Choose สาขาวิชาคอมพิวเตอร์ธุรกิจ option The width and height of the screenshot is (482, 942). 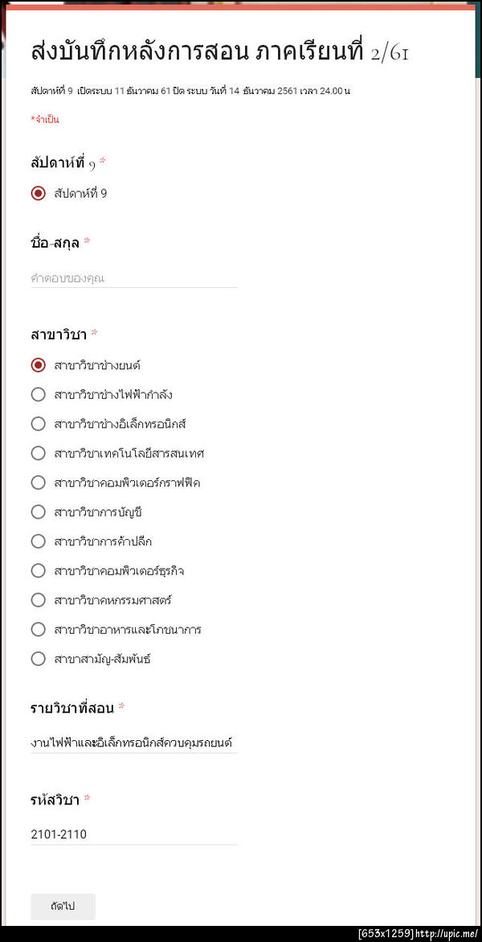(x=38, y=570)
